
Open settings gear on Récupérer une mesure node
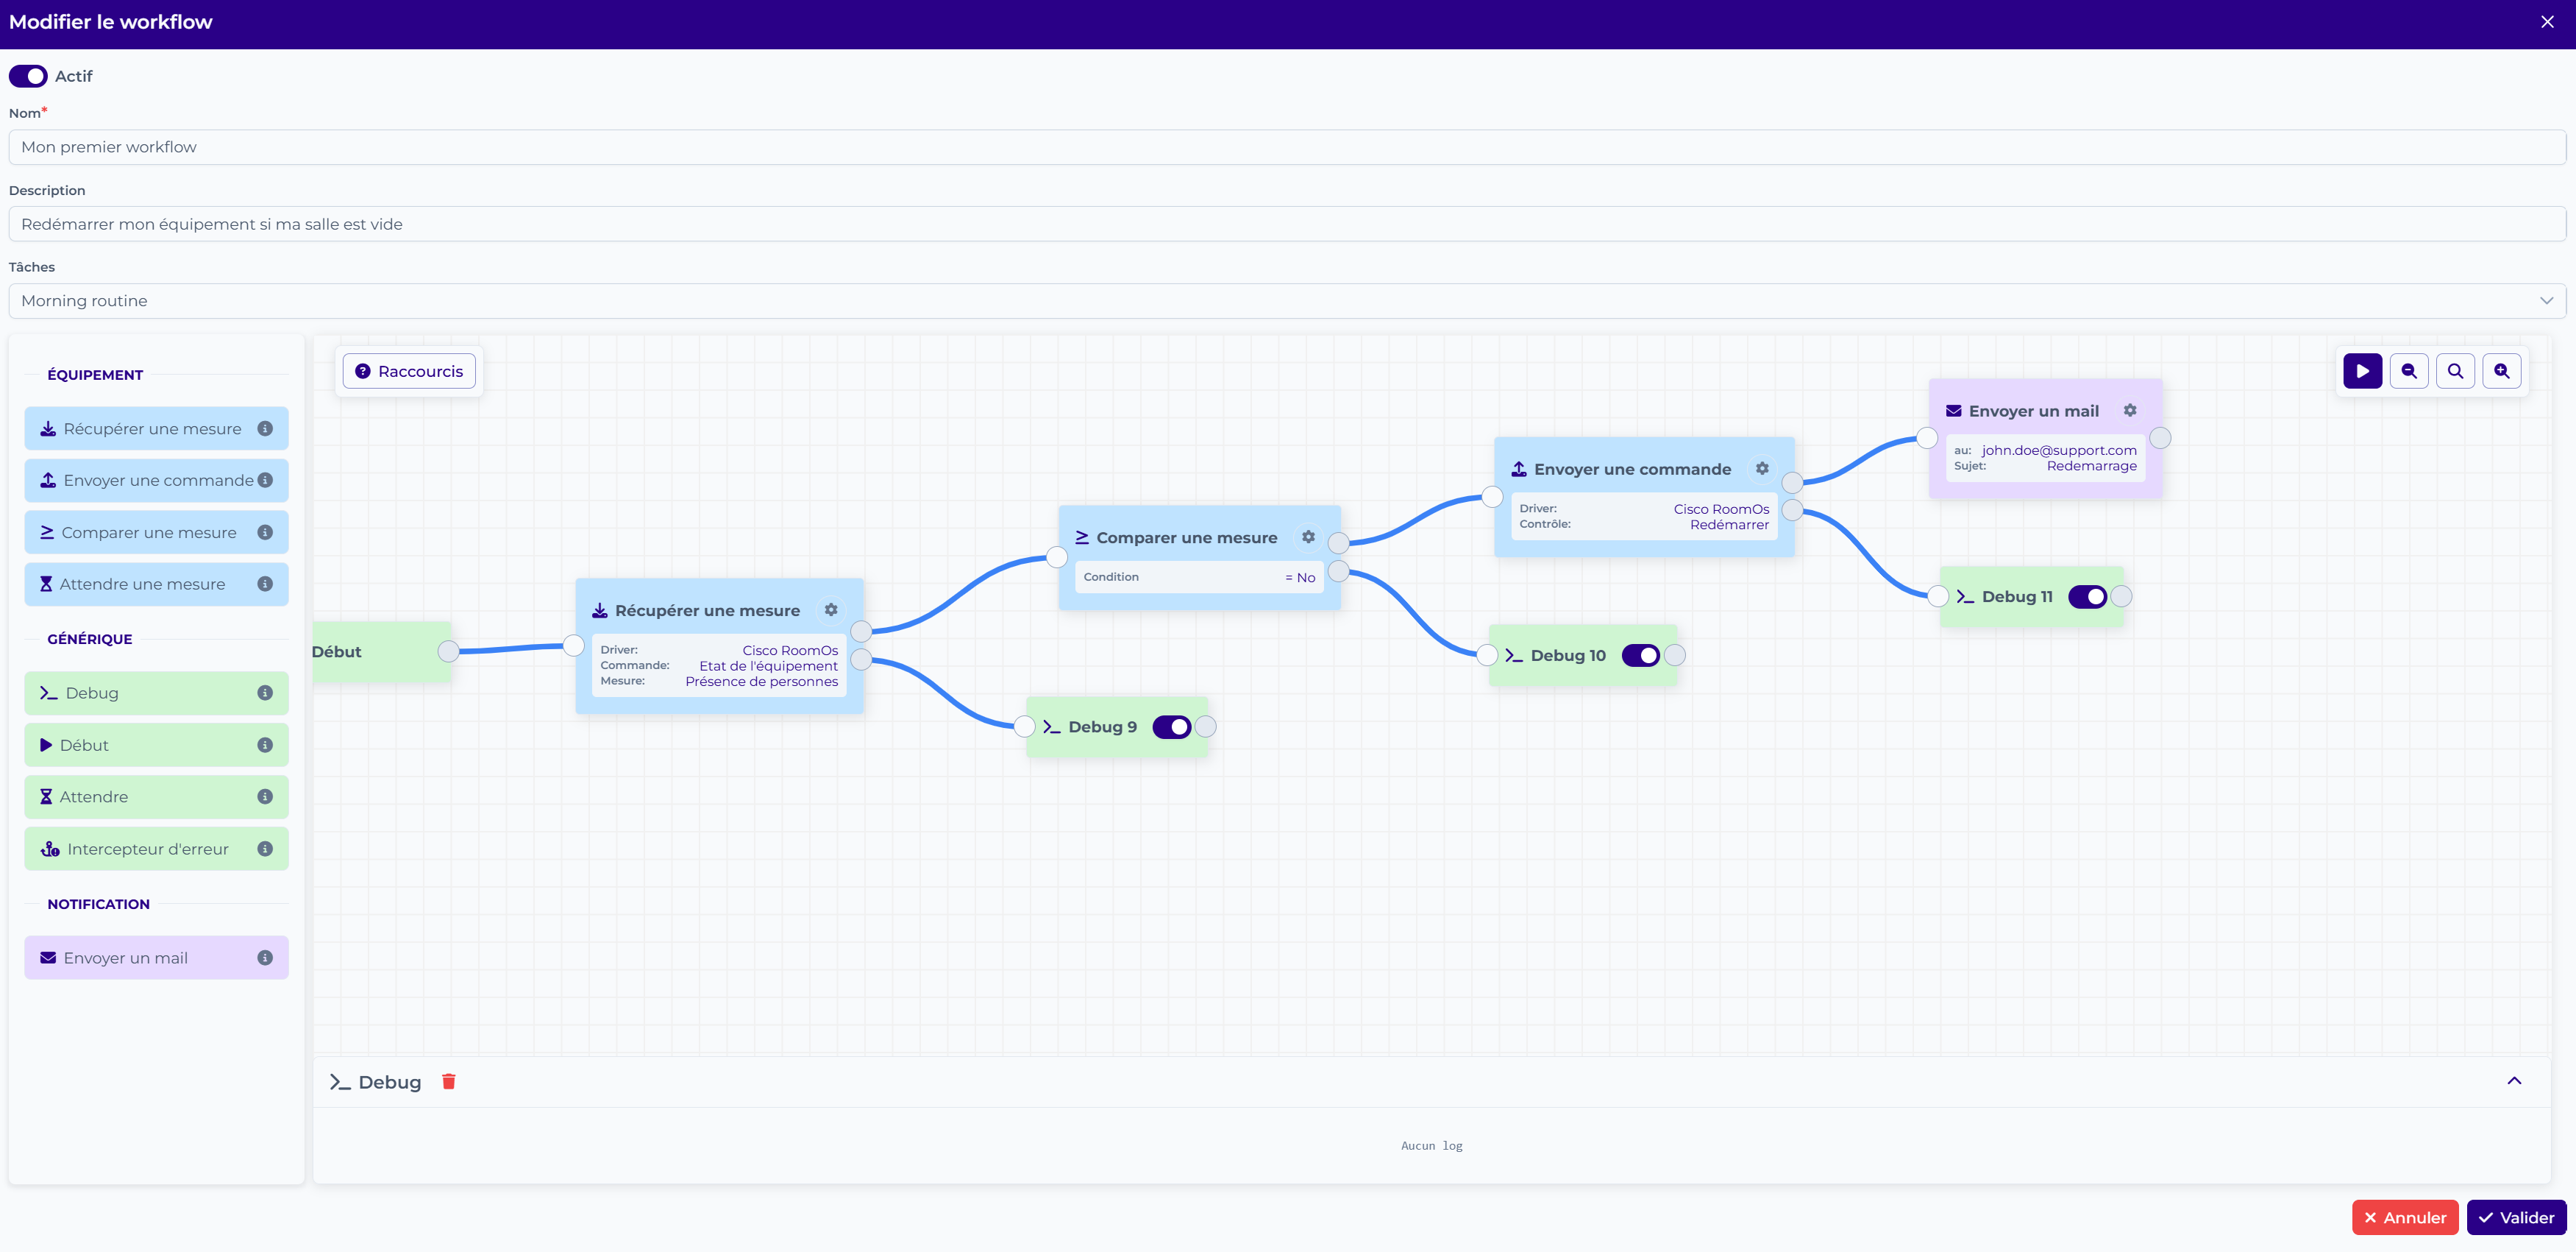point(831,609)
